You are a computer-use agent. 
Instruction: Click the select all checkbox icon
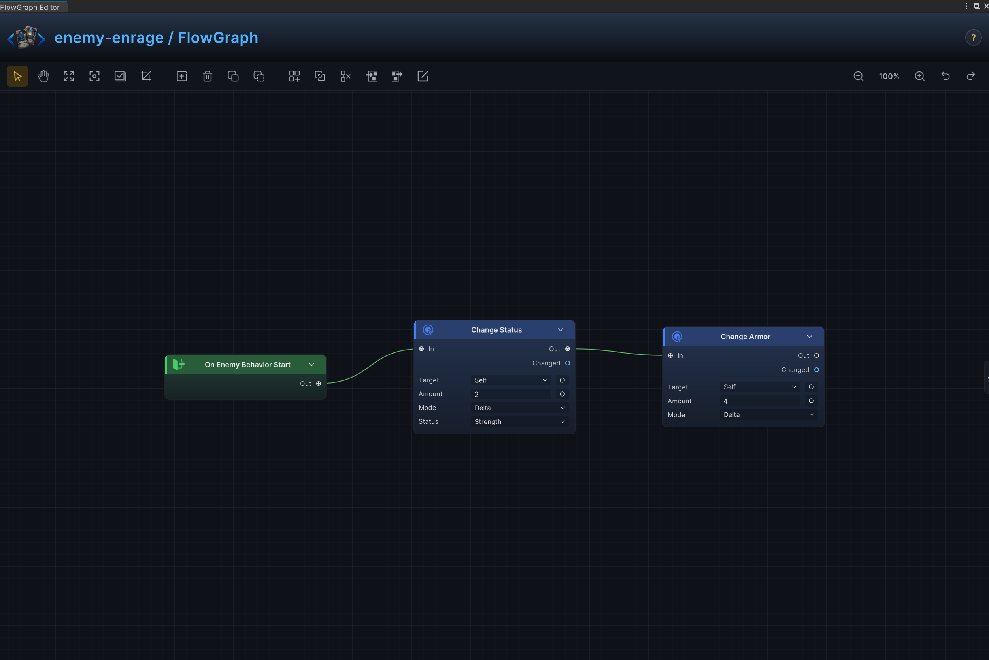tap(120, 76)
